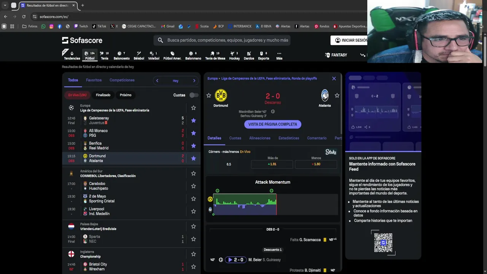Play the 2-0 goal video clip
The width and height of the screenshot is (487, 274).
[235, 260]
